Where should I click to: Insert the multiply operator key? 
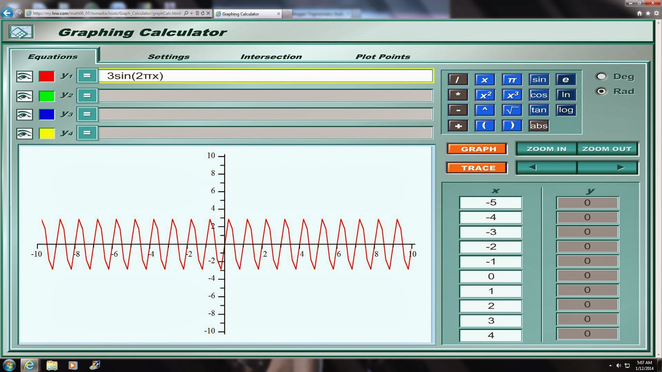[x=458, y=95]
